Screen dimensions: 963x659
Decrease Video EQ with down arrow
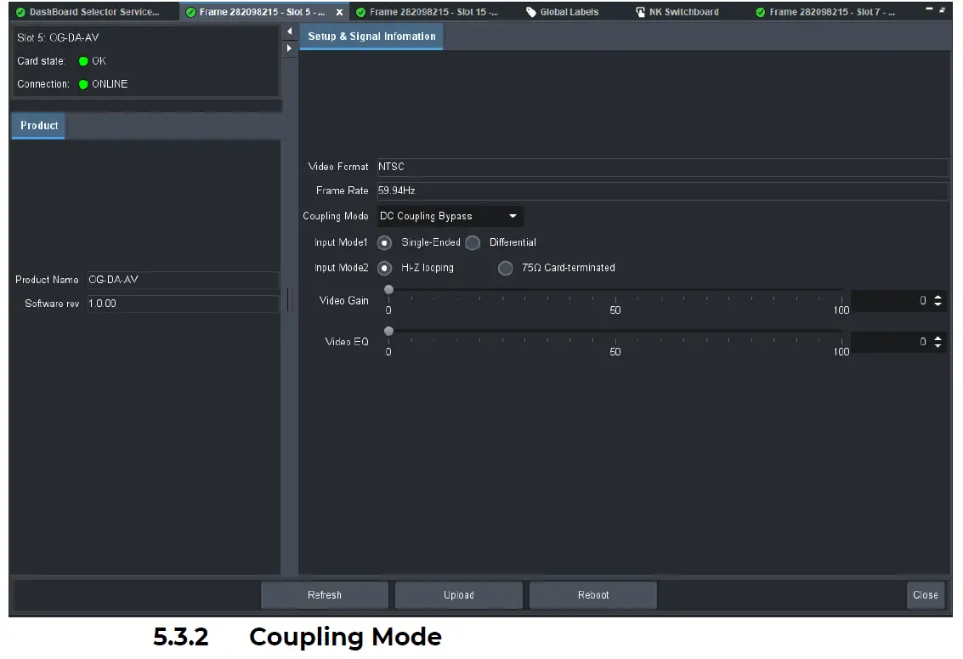(x=938, y=346)
